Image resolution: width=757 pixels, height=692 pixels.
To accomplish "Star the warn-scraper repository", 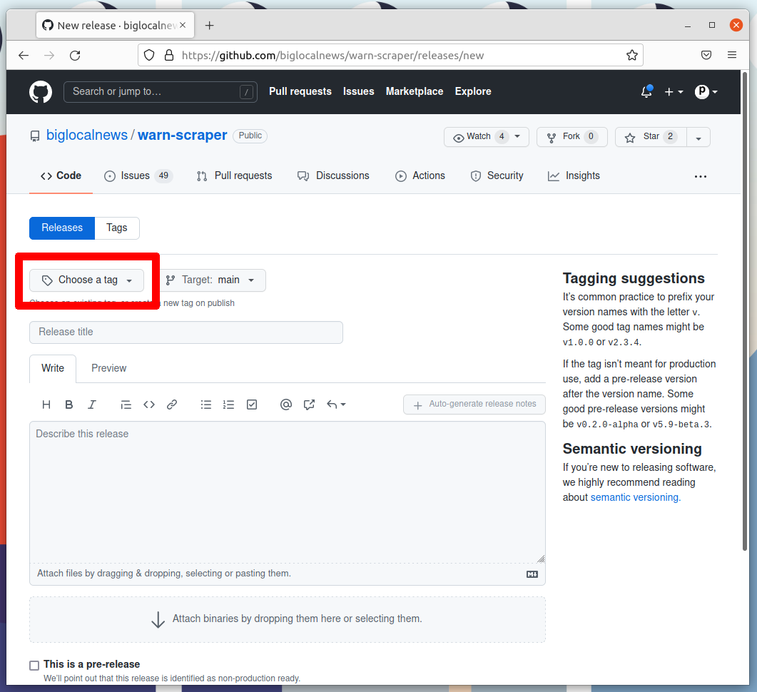I will click(651, 137).
